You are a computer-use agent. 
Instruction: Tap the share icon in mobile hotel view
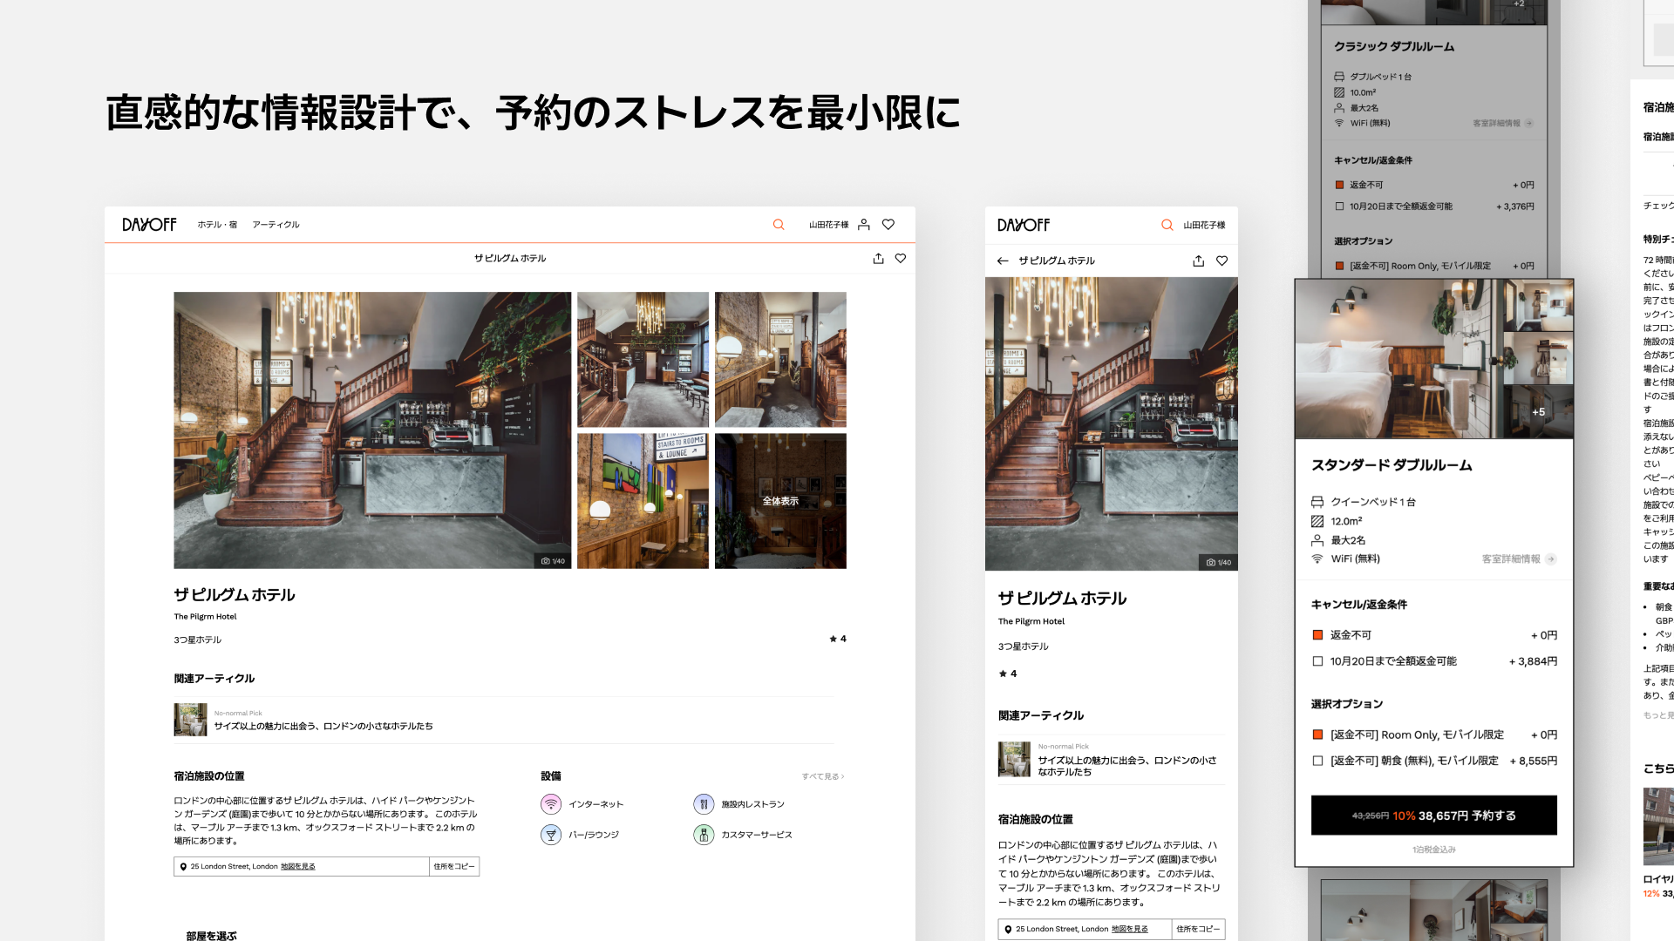[1199, 261]
